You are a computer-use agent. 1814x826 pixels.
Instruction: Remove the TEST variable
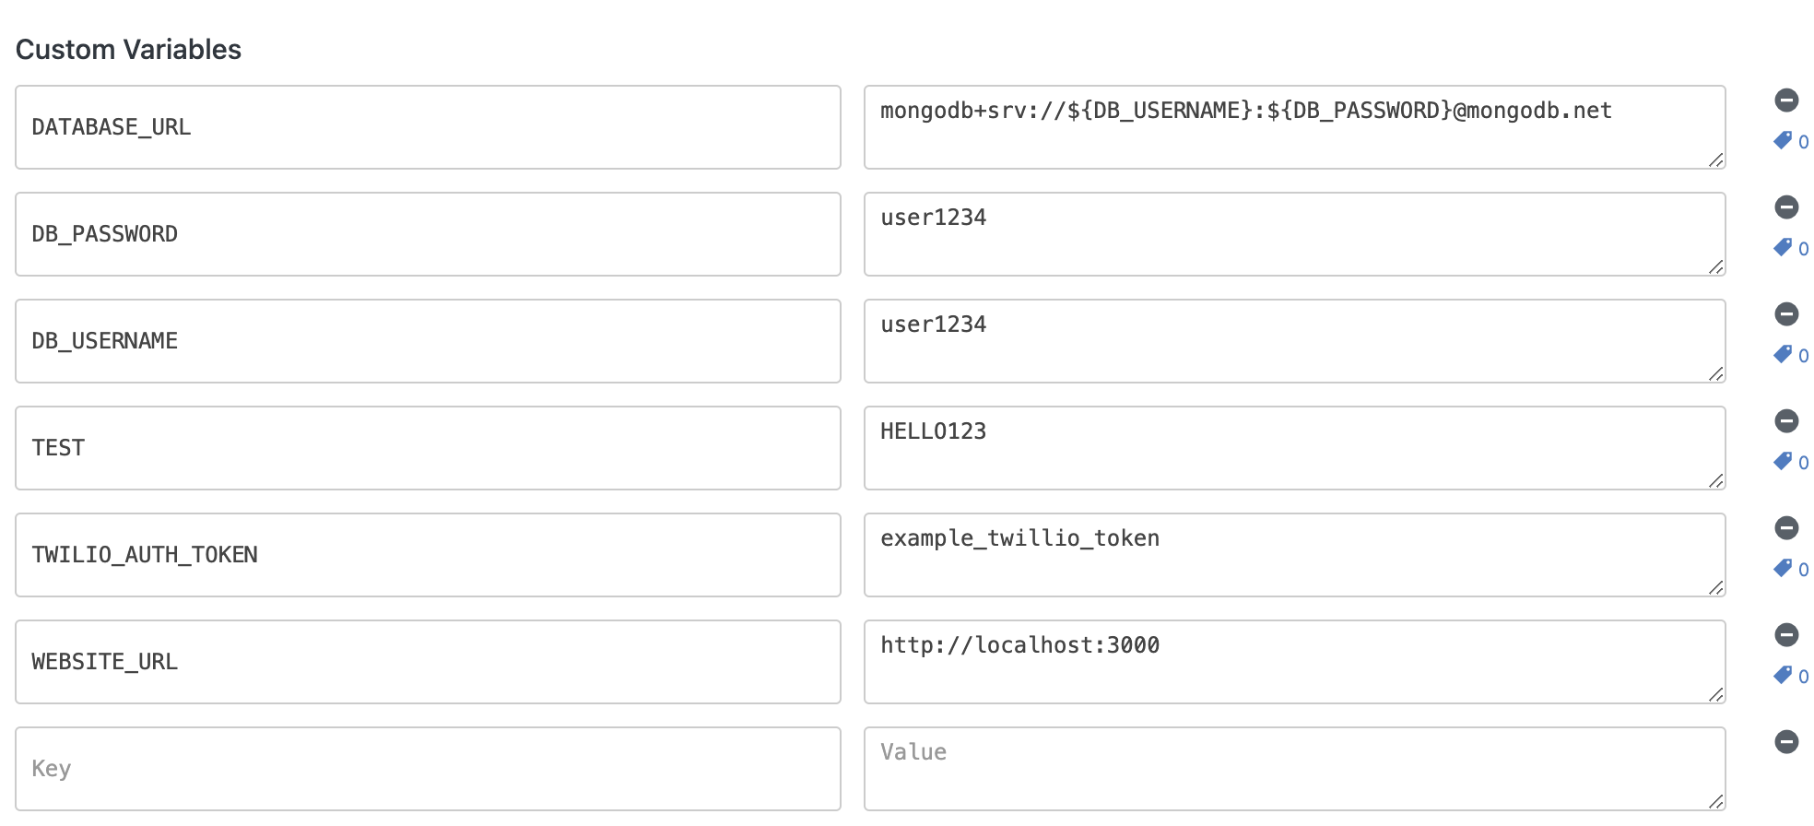point(1787,420)
